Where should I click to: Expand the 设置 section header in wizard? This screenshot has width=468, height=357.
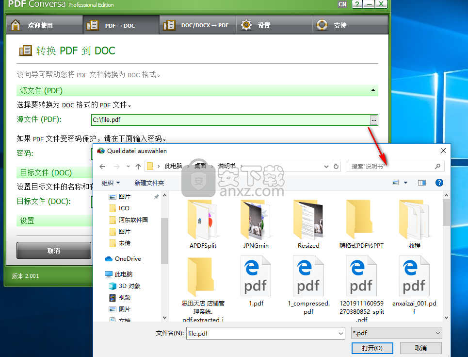coord(55,221)
